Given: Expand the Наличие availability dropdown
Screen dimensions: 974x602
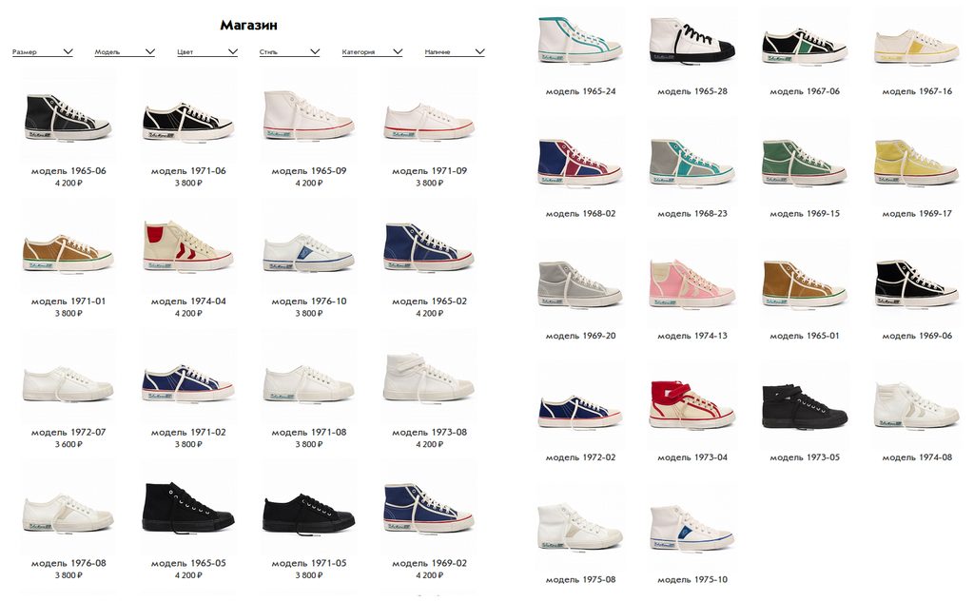Looking at the screenshot, I should [x=455, y=52].
